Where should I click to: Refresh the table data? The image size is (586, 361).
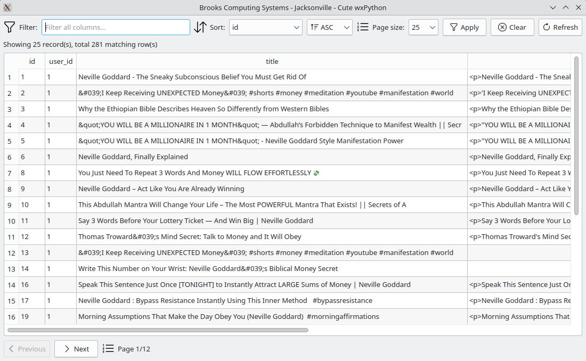click(560, 27)
